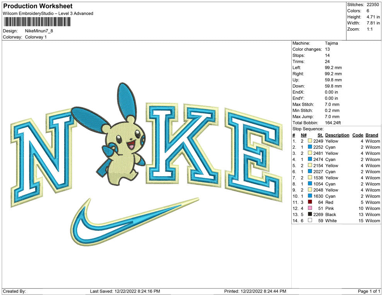The height and width of the screenshot is (295, 383).
Task: Click stitch count 1630 in row 10
Action: (318, 196)
